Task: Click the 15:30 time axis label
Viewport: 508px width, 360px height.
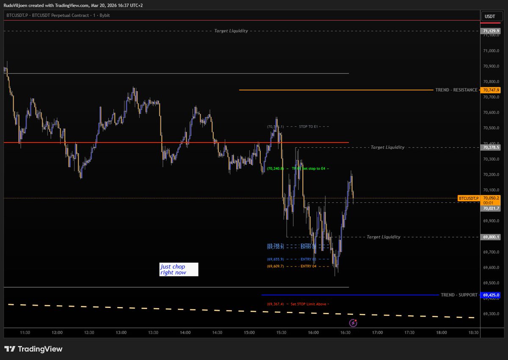Action: pyautogui.click(x=281, y=333)
